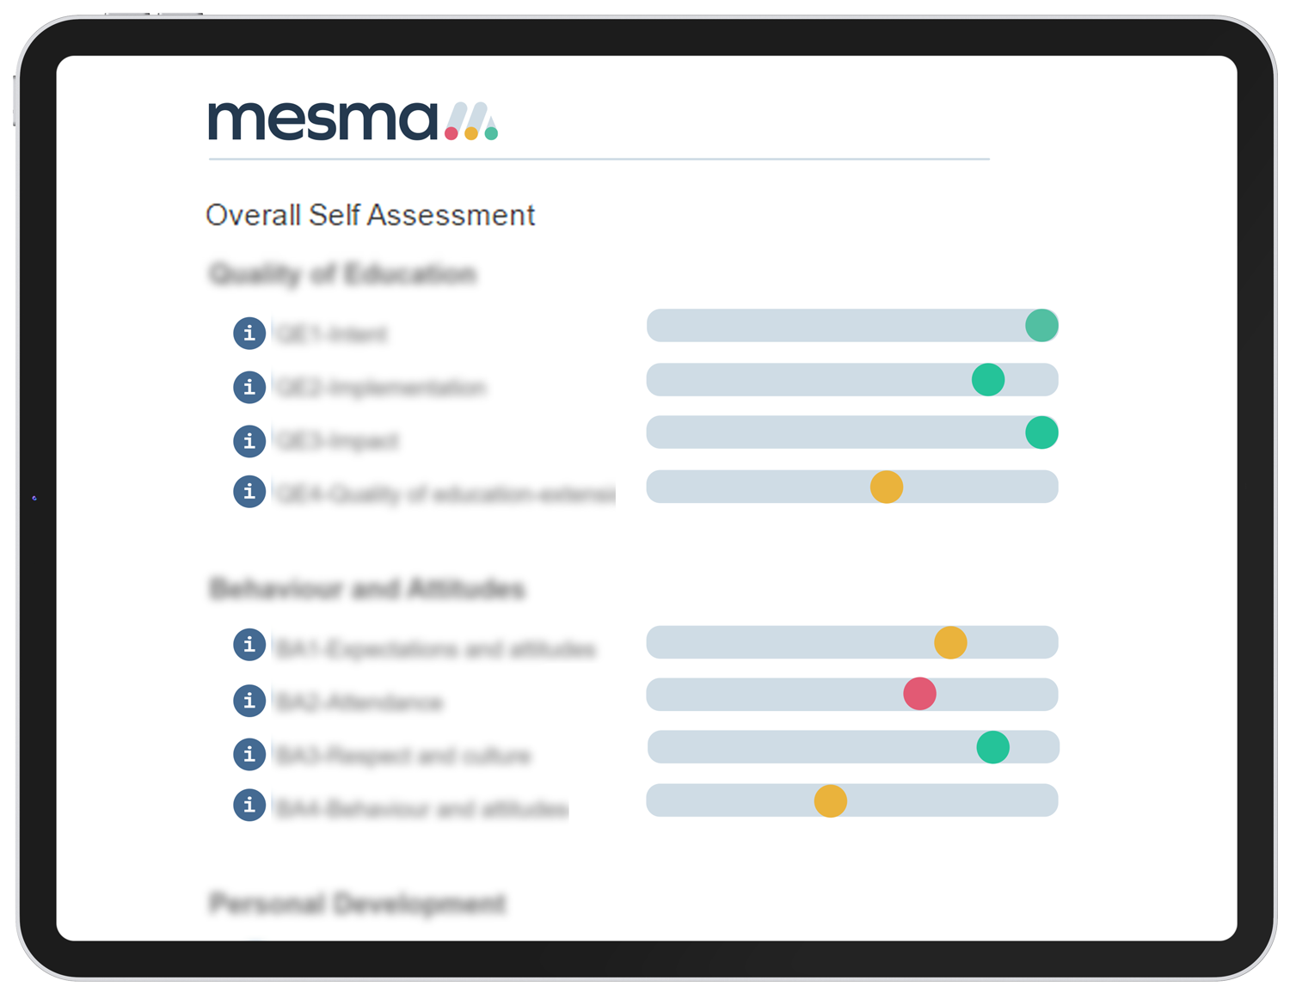This screenshot has height=993, width=1290.
Task: Click info icon for BA1 Expectations and attitudes
Action: [249, 644]
